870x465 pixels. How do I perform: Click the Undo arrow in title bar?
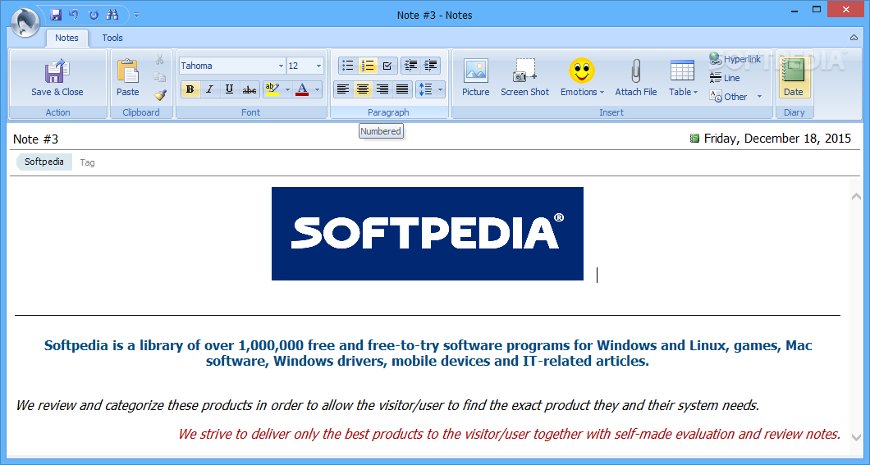point(74,15)
